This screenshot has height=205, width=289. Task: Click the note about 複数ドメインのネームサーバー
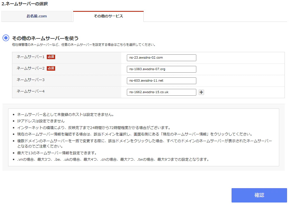[x=144, y=144]
